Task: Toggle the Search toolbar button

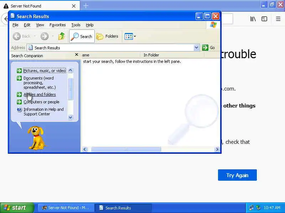Action: pyautogui.click(x=82, y=37)
